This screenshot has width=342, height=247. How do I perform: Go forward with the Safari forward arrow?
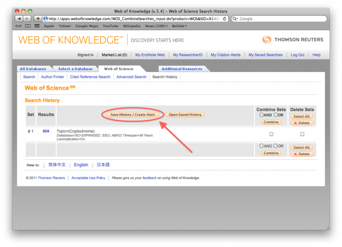point(27,19)
